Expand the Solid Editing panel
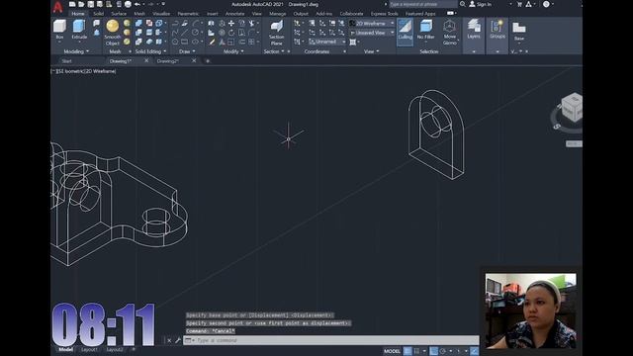The width and height of the screenshot is (633, 356). point(150,51)
